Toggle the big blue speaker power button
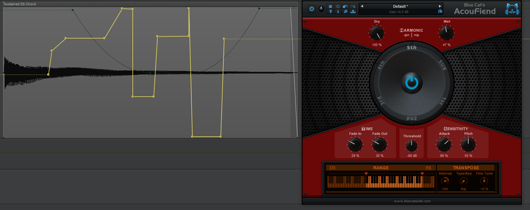Image resolution: width=530 pixels, height=210 pixels. (412, 83)
